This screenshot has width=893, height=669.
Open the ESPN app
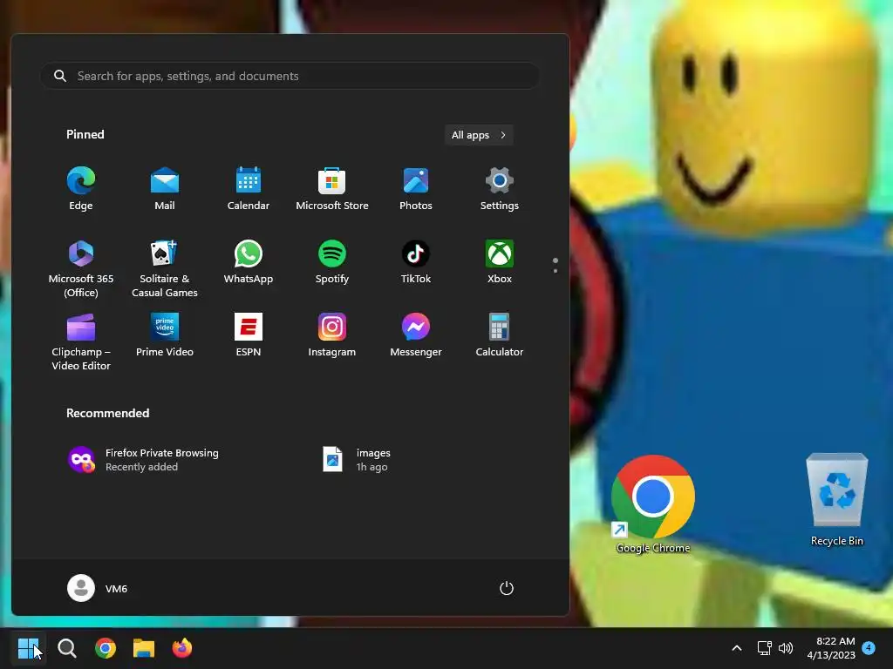tap(249, 335)
